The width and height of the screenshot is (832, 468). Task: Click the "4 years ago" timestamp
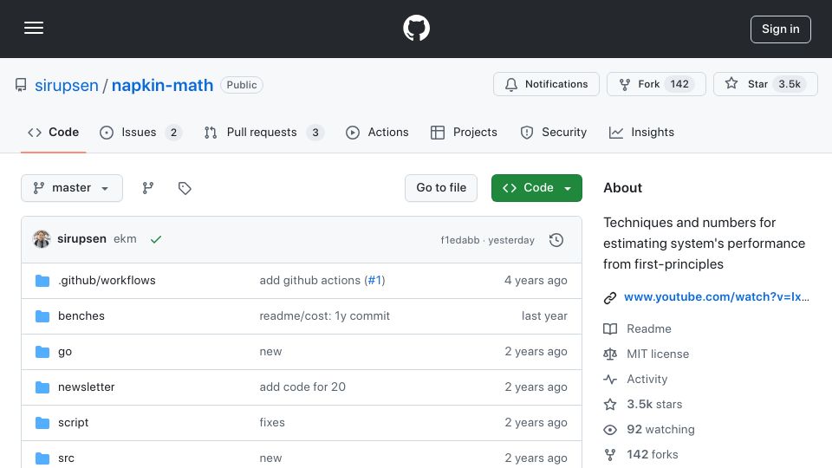pyautogui.click(x=536, y=280)
